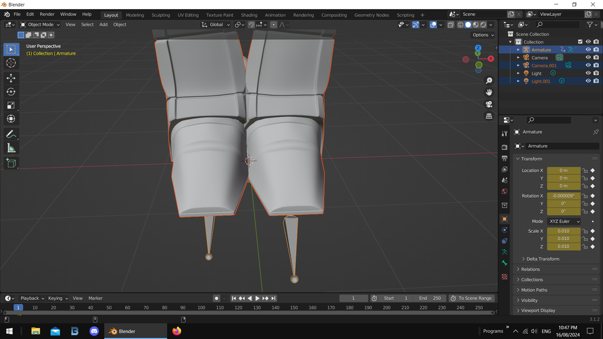The height and width of the screenshot is (339, 603).
Task: Open the viewport Options button
Action: pos(483,35)
